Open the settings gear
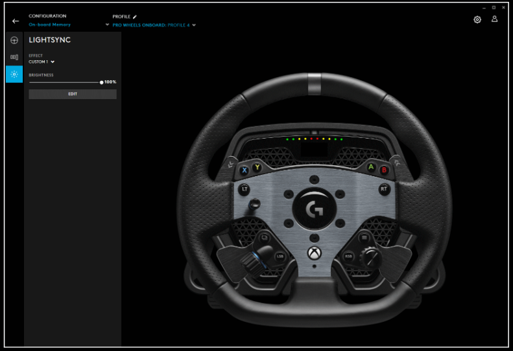The height and width of the screenshot is (351, 513). [x=477, y=19]
